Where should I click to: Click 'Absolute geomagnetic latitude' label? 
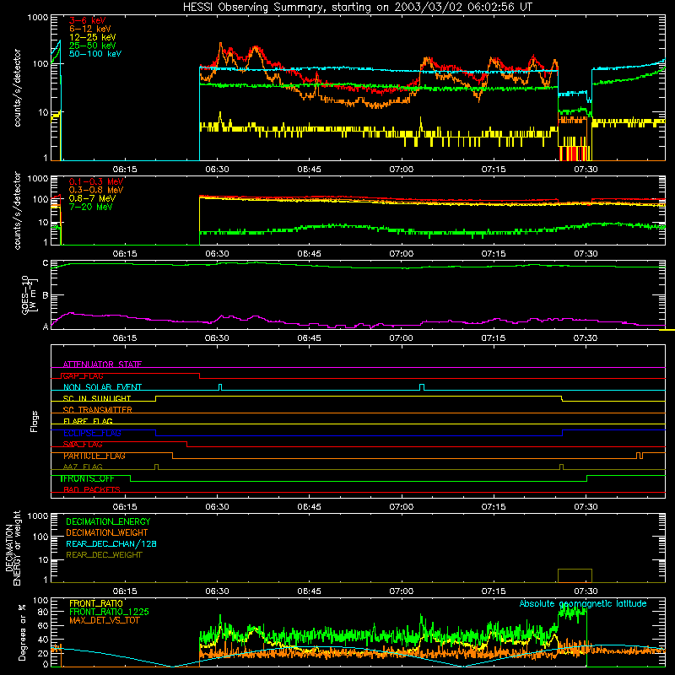click(583, 603)
